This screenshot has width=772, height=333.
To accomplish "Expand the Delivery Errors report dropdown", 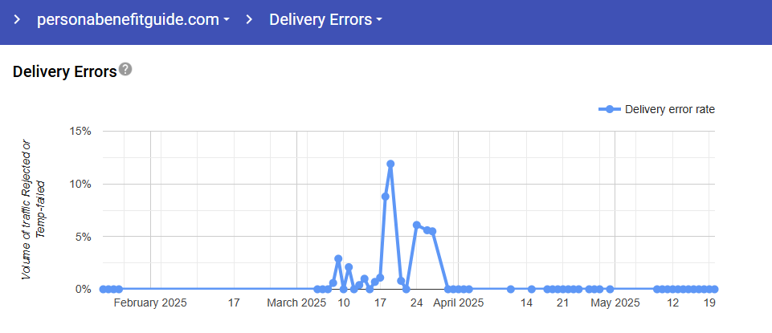I will click(325, 19).
